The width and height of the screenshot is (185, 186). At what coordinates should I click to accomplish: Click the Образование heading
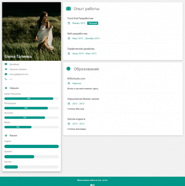click(86, 69)
